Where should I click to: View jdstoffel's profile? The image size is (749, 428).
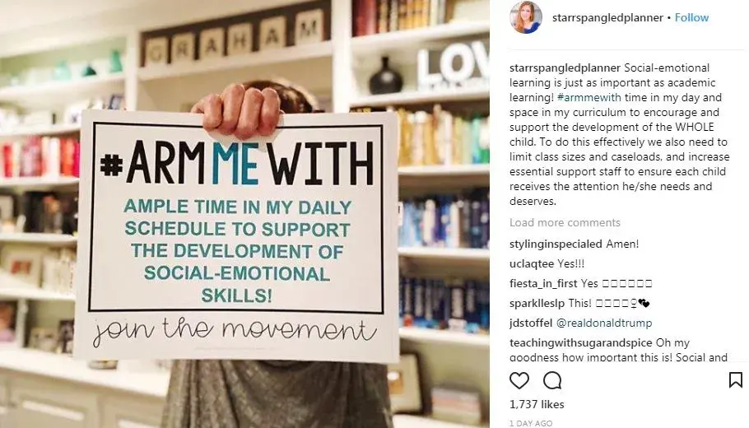531,323
